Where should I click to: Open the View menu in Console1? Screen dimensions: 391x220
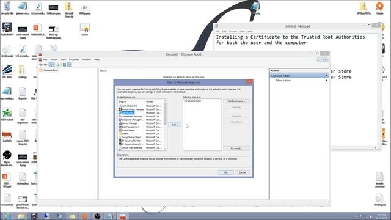64,60
